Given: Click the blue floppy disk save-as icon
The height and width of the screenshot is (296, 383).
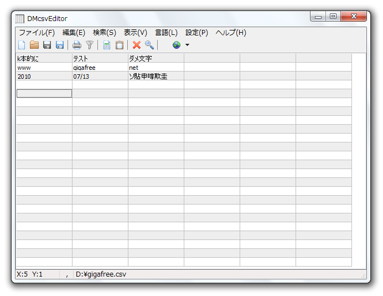Looking at the screenshot, I should [x=60, y=45].
